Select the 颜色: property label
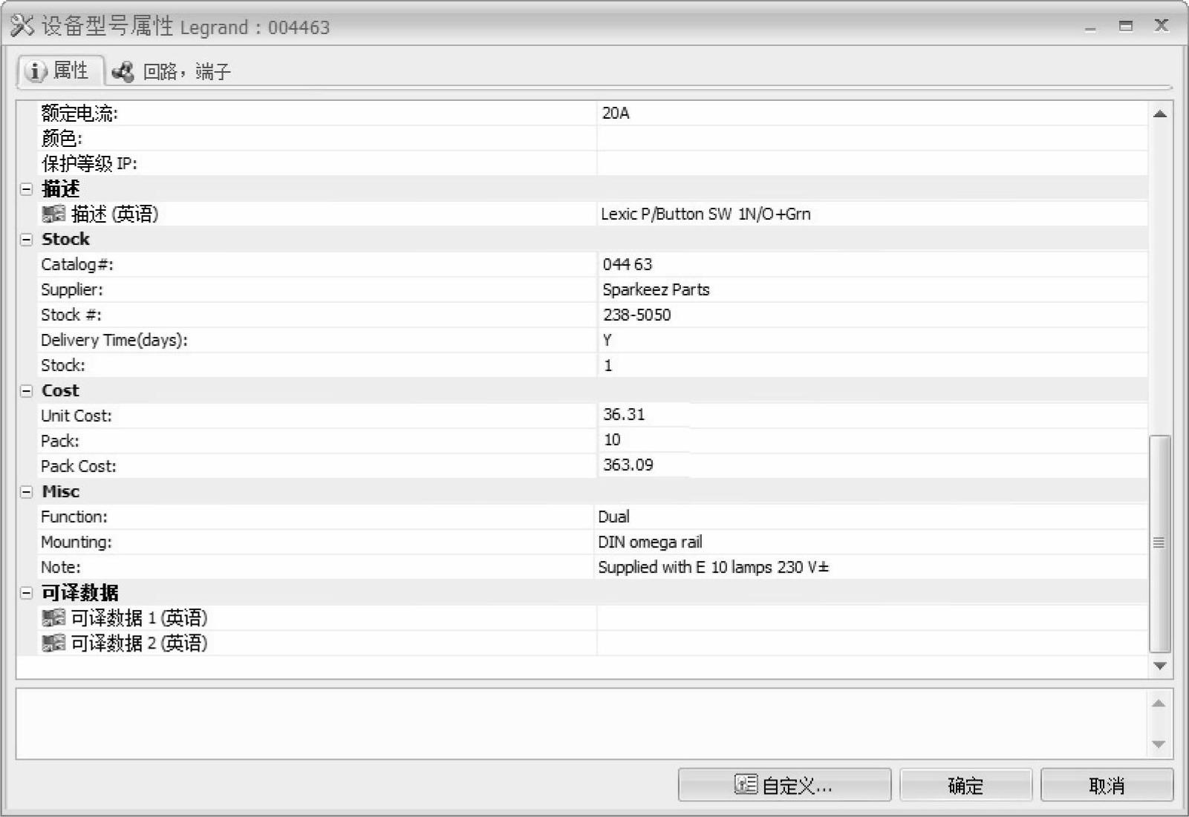This screenshot has width=1189, height=817. click(x=62, y=139)
